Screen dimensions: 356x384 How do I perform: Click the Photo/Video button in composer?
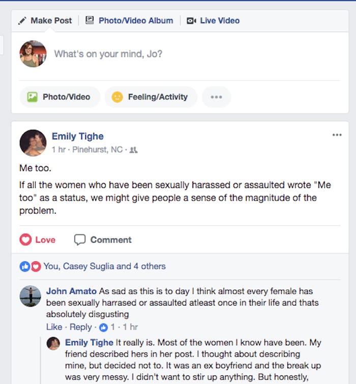[58, 97]
